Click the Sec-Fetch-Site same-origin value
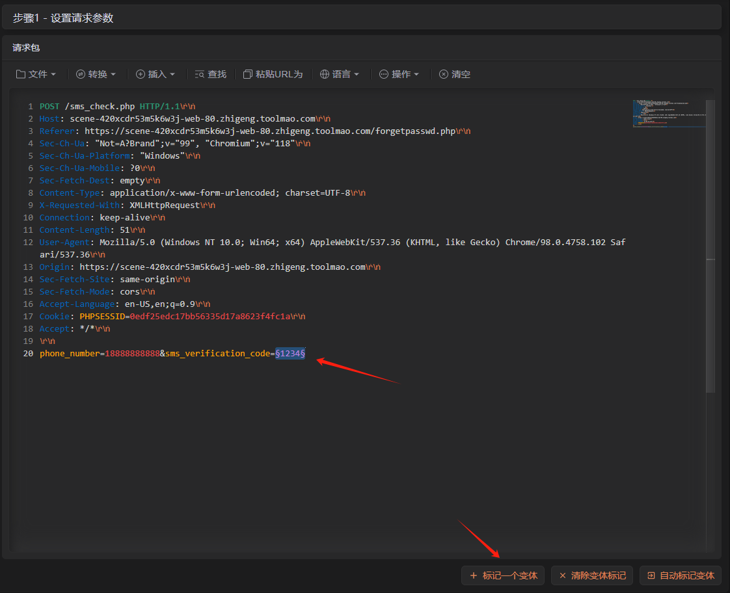Image resolution: width=730 pixels, height=593 pixels. point(147,279)
